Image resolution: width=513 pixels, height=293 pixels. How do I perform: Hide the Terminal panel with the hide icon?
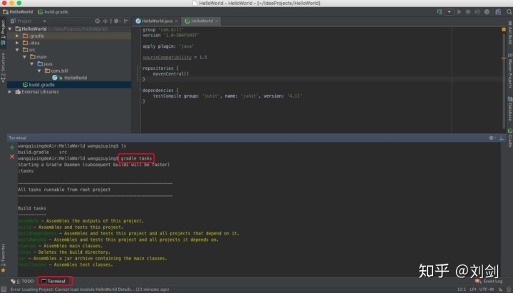(502, 138)
